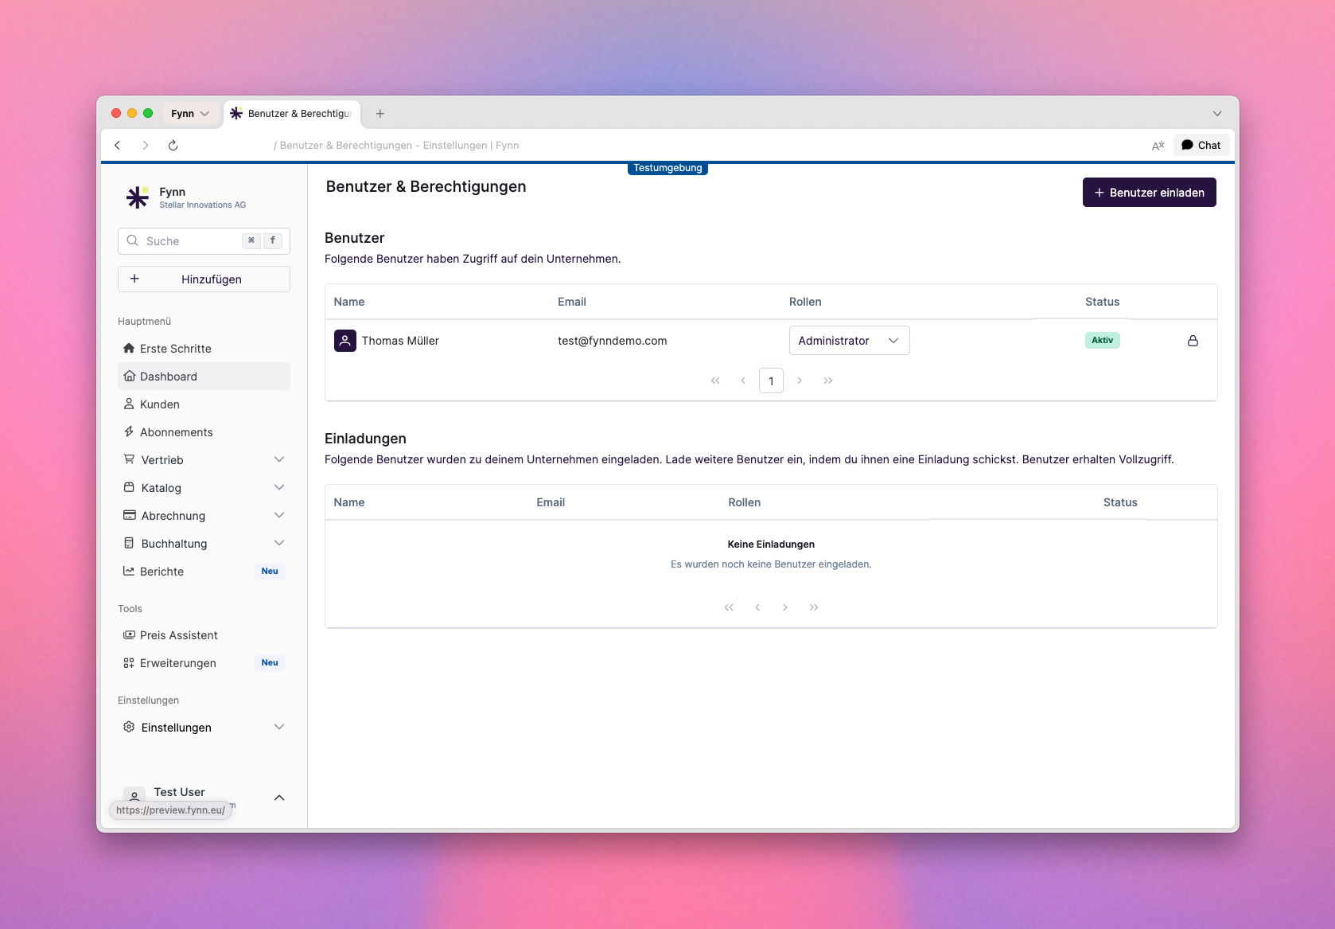Open Erweiterungen in the sidebar

point(204,663)
